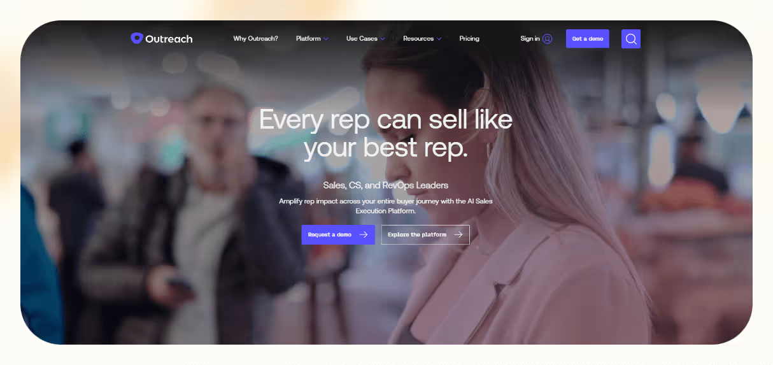Click the Get a demo button

pyautogui.click(x=587, y=39)
